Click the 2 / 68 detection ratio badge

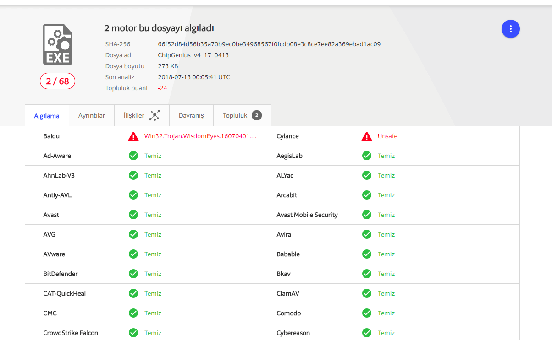(x=57, y=81)
